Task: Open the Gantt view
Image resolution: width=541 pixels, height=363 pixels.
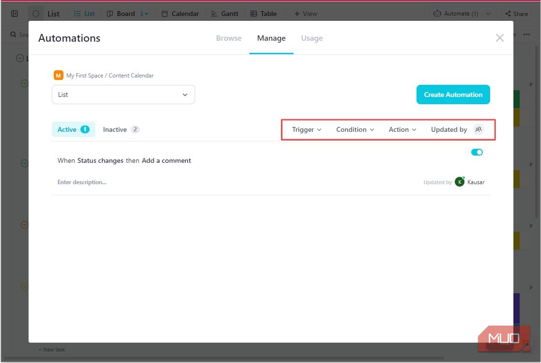Action: pyautogui.click(x=224, y=14)
